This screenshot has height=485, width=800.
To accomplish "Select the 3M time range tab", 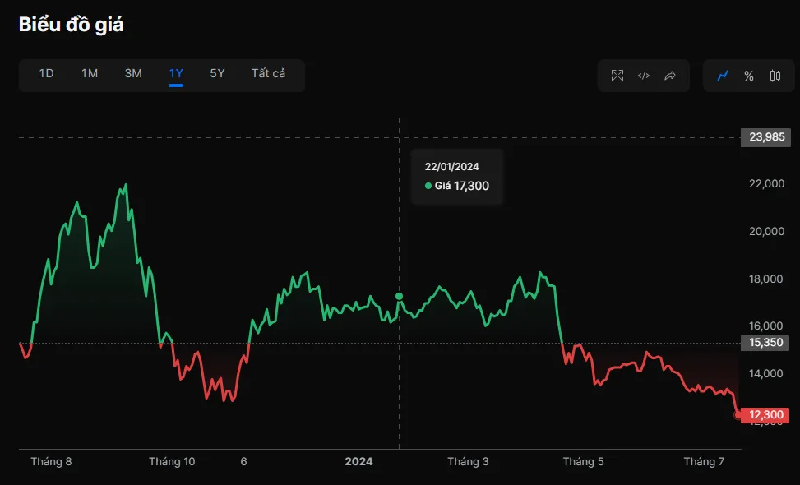I will click(x=133, y=73).
